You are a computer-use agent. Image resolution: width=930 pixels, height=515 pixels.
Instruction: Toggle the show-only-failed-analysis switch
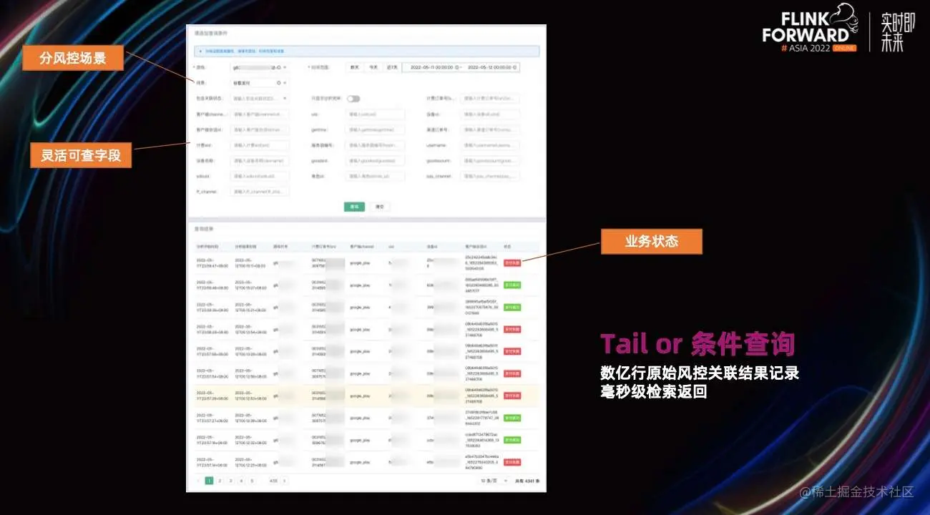click(x=353, y=99)
